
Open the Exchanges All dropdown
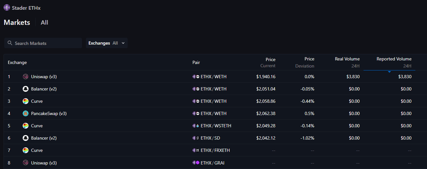pyautogui.click(x=107, y=43)
